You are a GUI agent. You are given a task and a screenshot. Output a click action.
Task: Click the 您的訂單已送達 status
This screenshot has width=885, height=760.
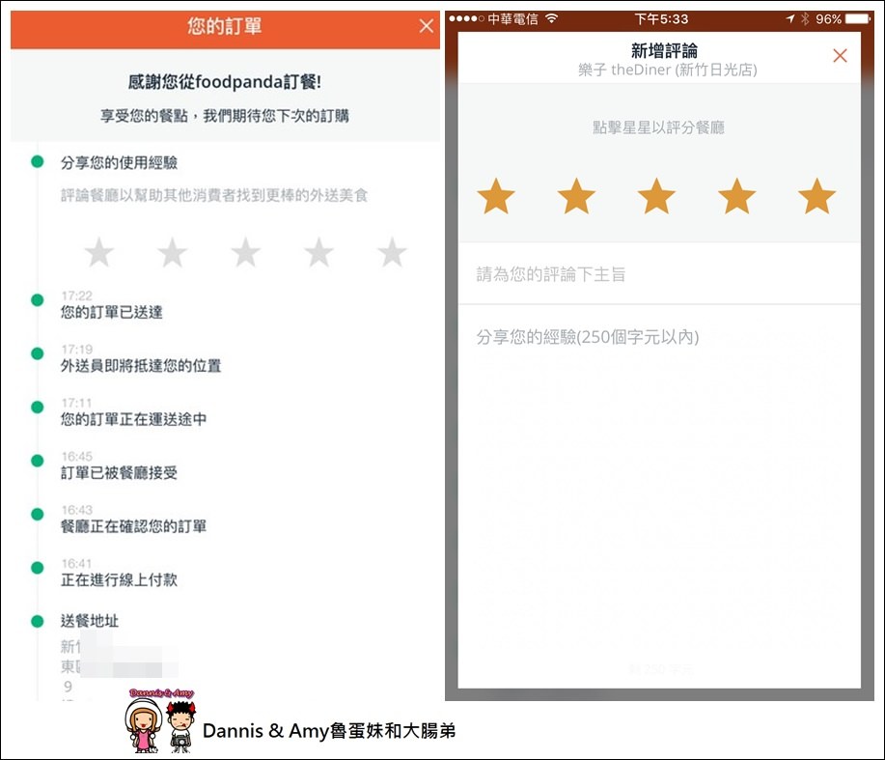tap(112, 312)
